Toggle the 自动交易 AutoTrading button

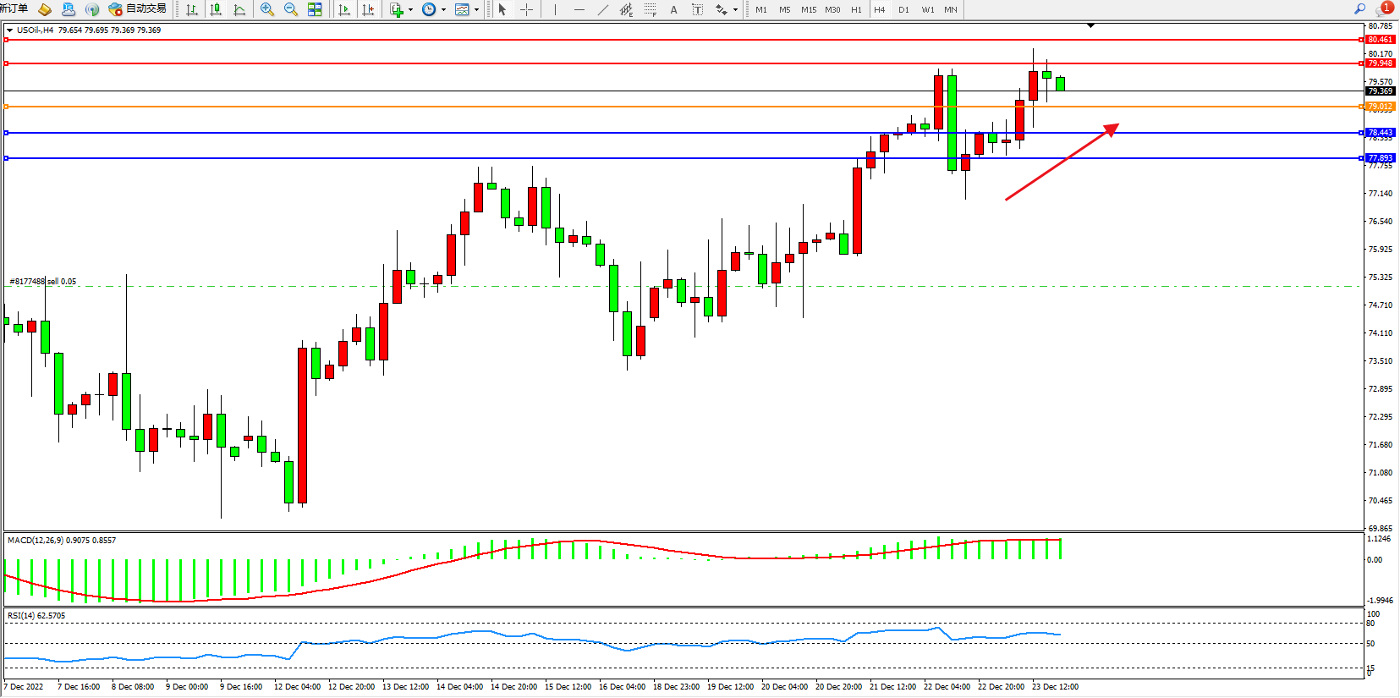(x=137, y=9)
